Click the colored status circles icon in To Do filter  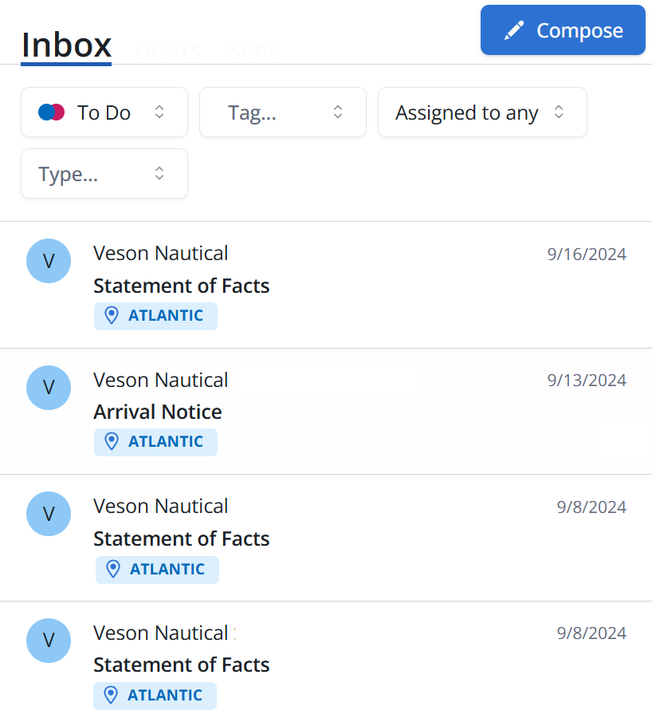pos(51,112)
